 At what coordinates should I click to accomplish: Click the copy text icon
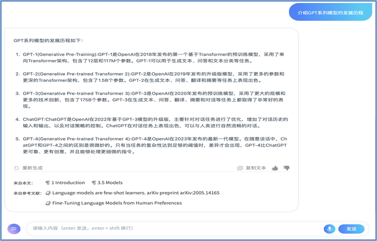click(240, 168)
